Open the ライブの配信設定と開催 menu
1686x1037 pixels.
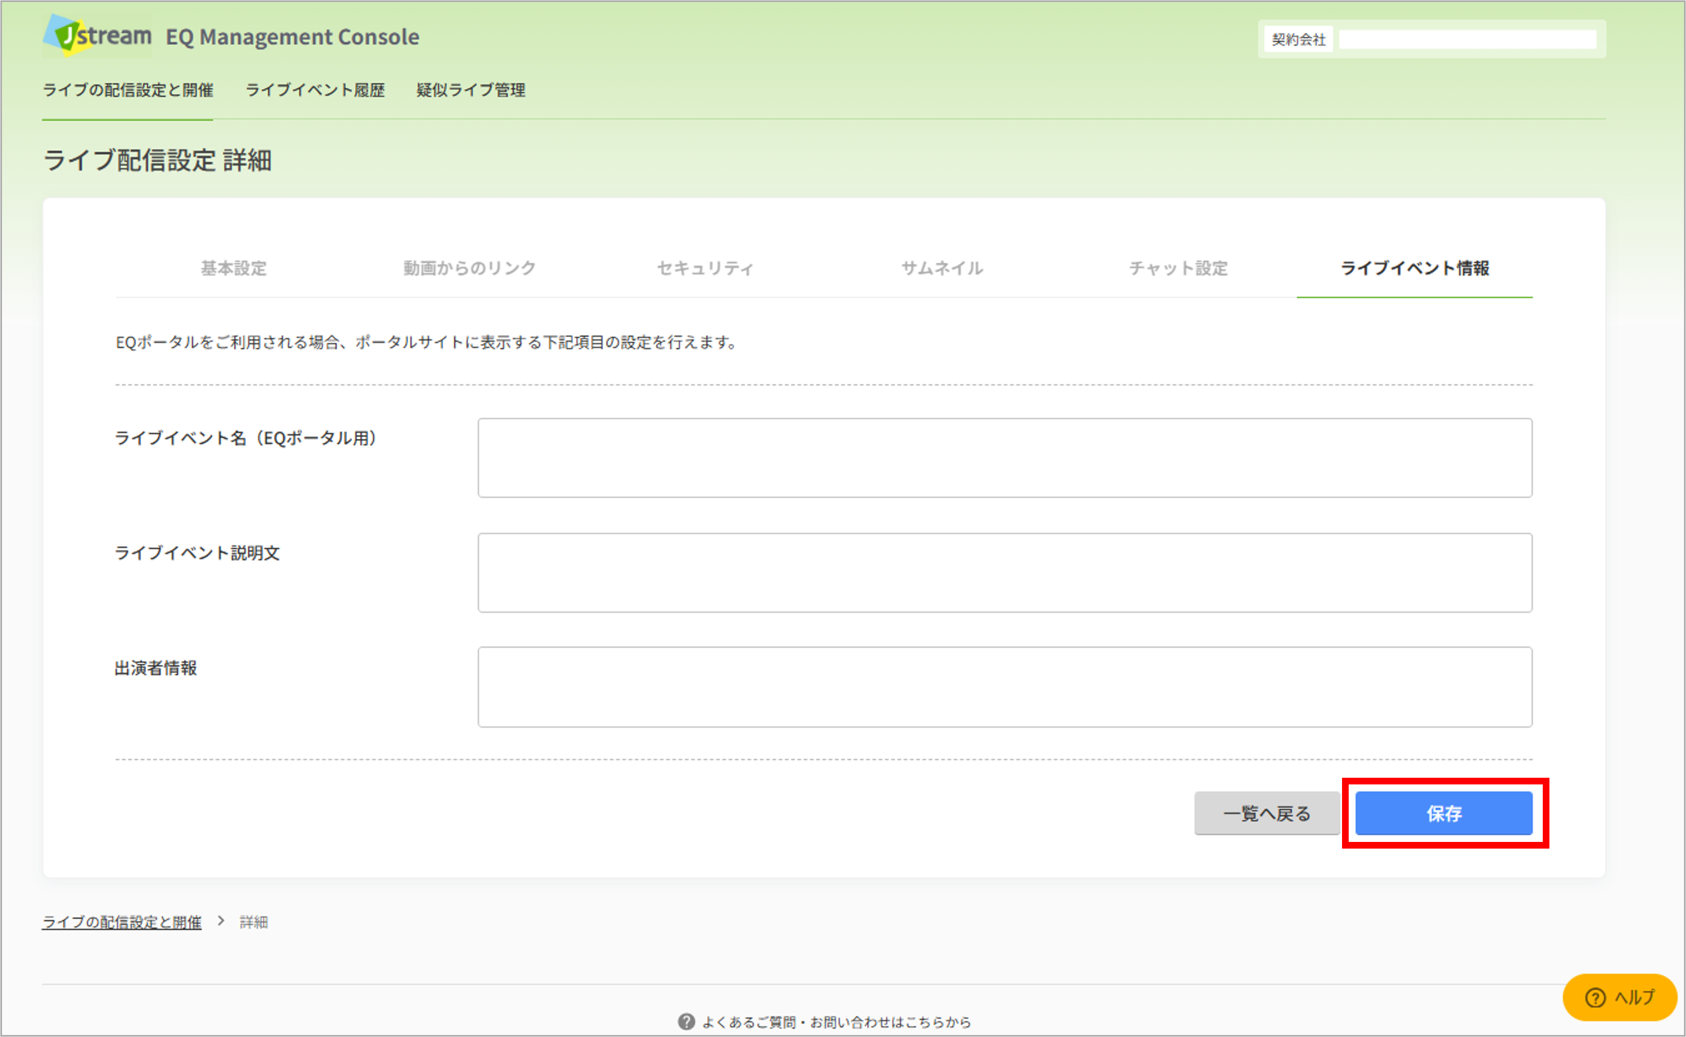coord(128,90)
